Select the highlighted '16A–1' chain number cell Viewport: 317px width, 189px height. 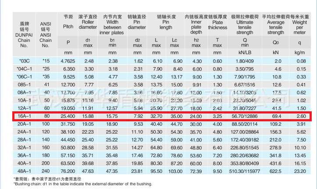point(24,116)
